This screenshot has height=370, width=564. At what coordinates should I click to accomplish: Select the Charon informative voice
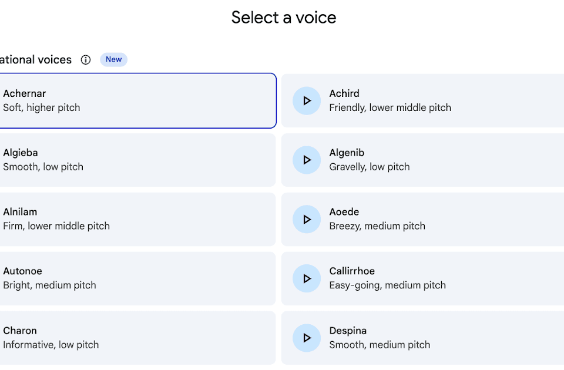pyautogui.click(x=135, y=338)
